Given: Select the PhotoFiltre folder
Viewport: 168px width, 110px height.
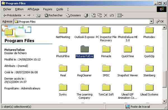Looking at the screenshot, I should point(63,51).
